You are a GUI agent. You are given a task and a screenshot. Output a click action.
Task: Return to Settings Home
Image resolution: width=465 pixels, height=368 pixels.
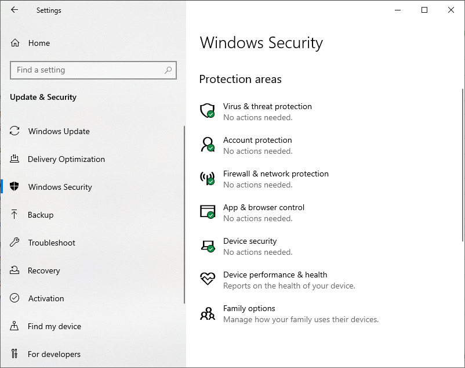37,42
